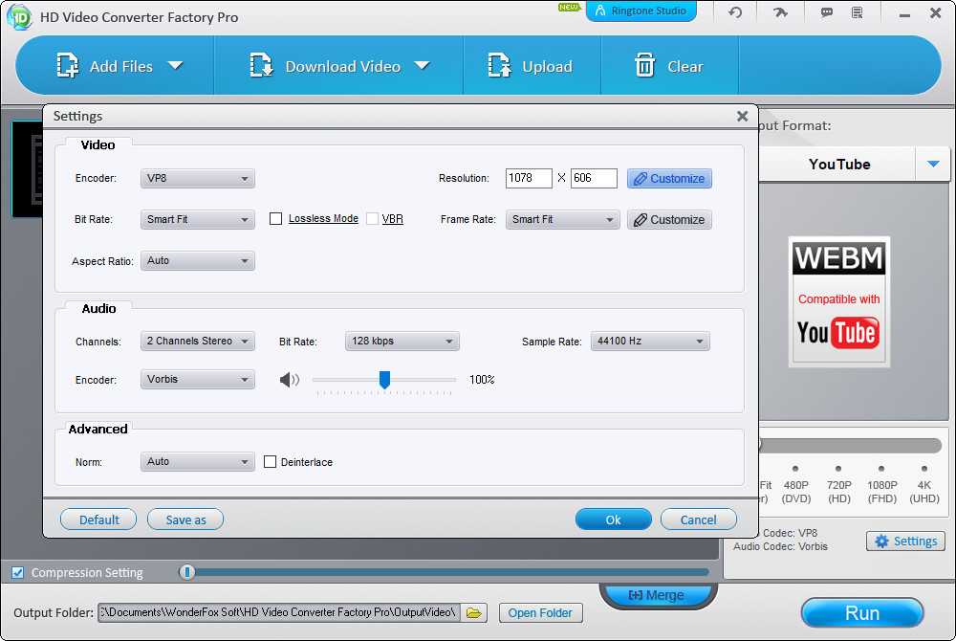Open the audio Channels dropdown
Screen dimensions: 956x641
point(197,342)
